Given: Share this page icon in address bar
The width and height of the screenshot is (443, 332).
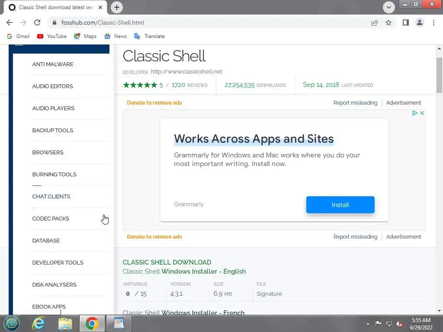Looking at the screenshot, I should [x=375, y=22].
